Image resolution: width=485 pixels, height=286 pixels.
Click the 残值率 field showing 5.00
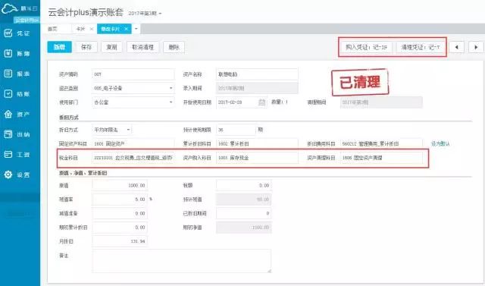(120, 200)
